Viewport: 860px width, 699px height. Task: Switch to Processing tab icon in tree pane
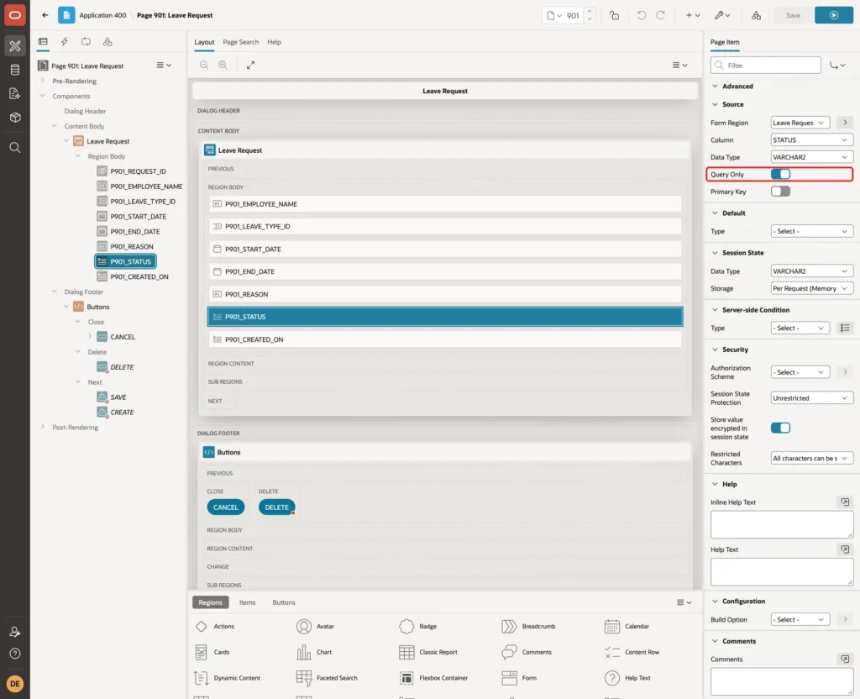(87, 42)
